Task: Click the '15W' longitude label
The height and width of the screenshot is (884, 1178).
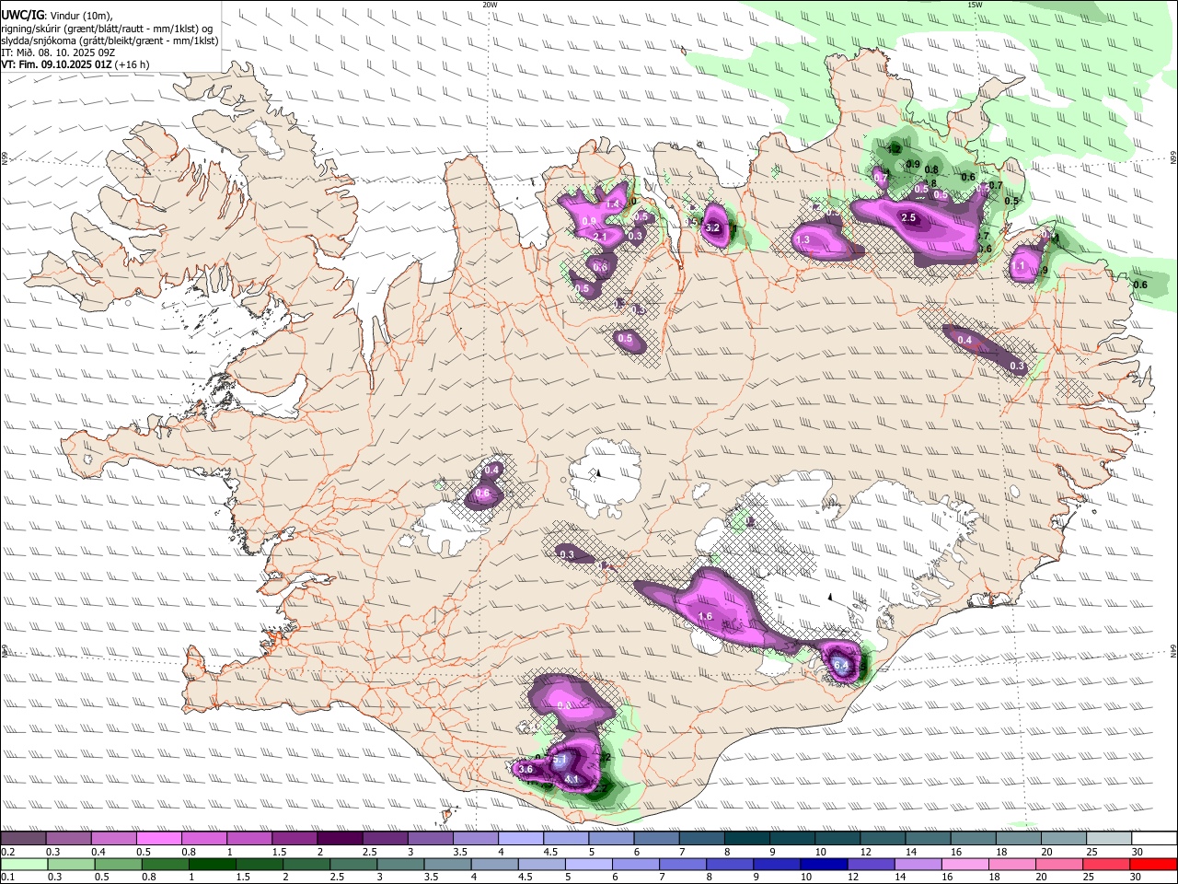Action: pyautogui.click(x=975, y=5)
